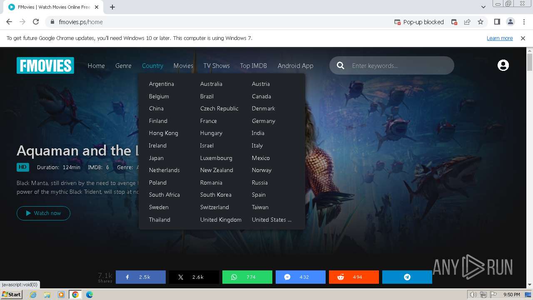Share on Reddit button
Viewport: 533px width, 300px height.
click(x=354, y=277)
